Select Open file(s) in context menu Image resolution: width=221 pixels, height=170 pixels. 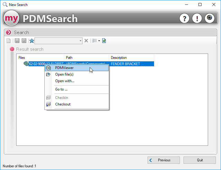tap(64, 74)
